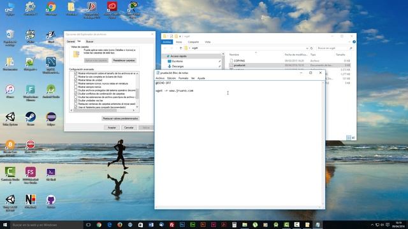Uncheck 'Ocultar las extensiones de archivo' option
The height and width of the screenshot is (229, 408).
[76, 97]
